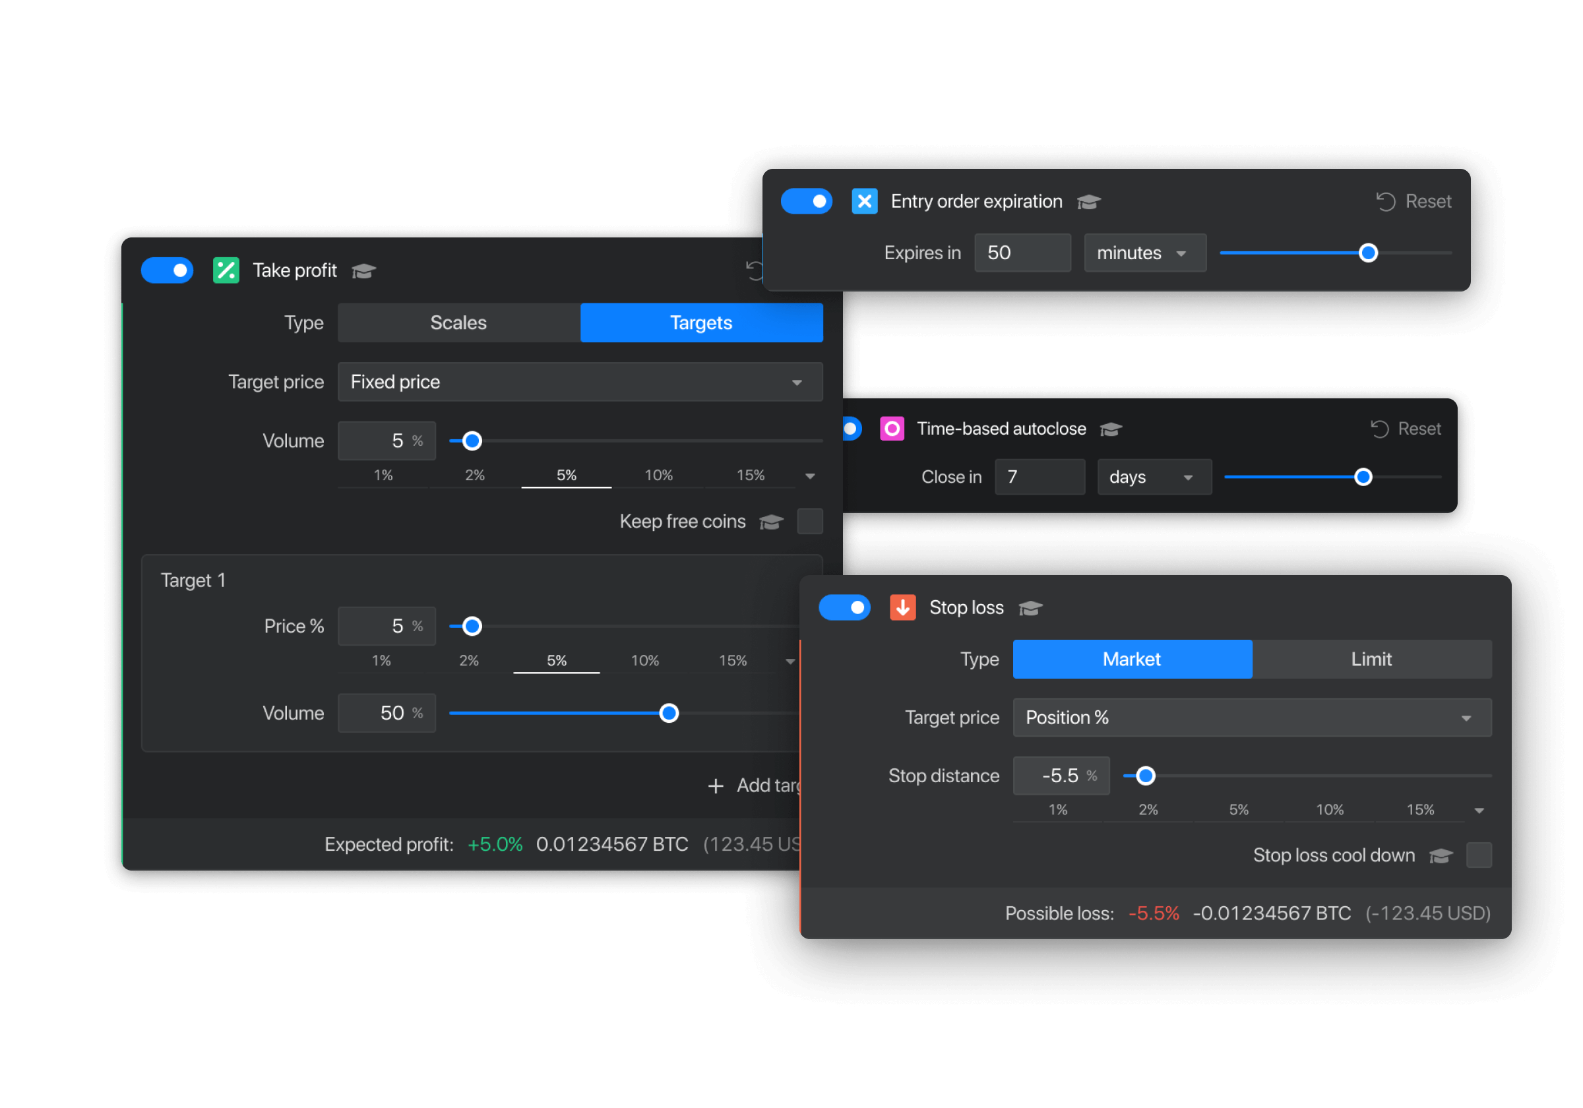The image size is (1583, 1108).
Task: Click the orange down-arrow Stop loss icon
Action: point(902,607)
